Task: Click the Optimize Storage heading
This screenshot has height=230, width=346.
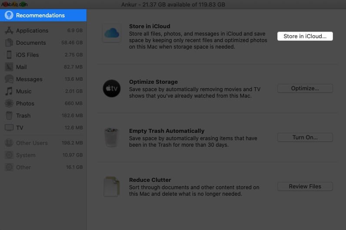Action: click(153, 82)
